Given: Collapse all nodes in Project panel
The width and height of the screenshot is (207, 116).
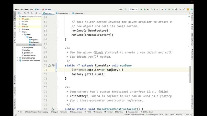Looking at the screenshot, I should [x=32, y=13].
